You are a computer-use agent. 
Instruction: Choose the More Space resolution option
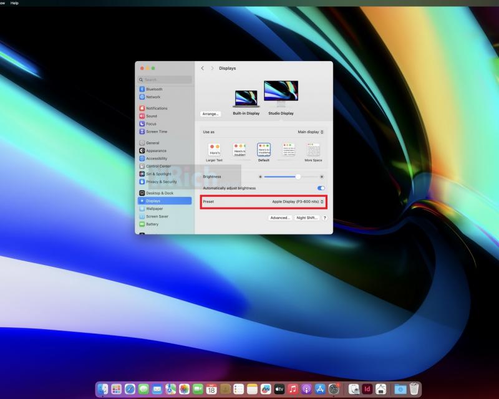(313, 150)
